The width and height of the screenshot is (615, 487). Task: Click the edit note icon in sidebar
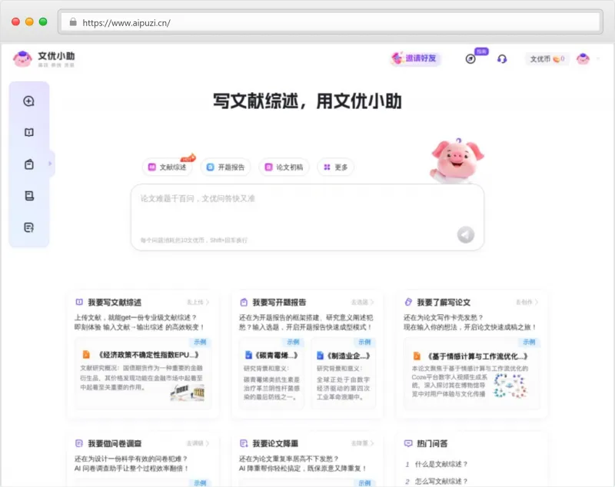click(x=29, y=227)
